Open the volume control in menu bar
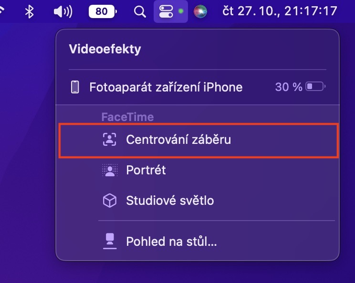 pos(63,11)
